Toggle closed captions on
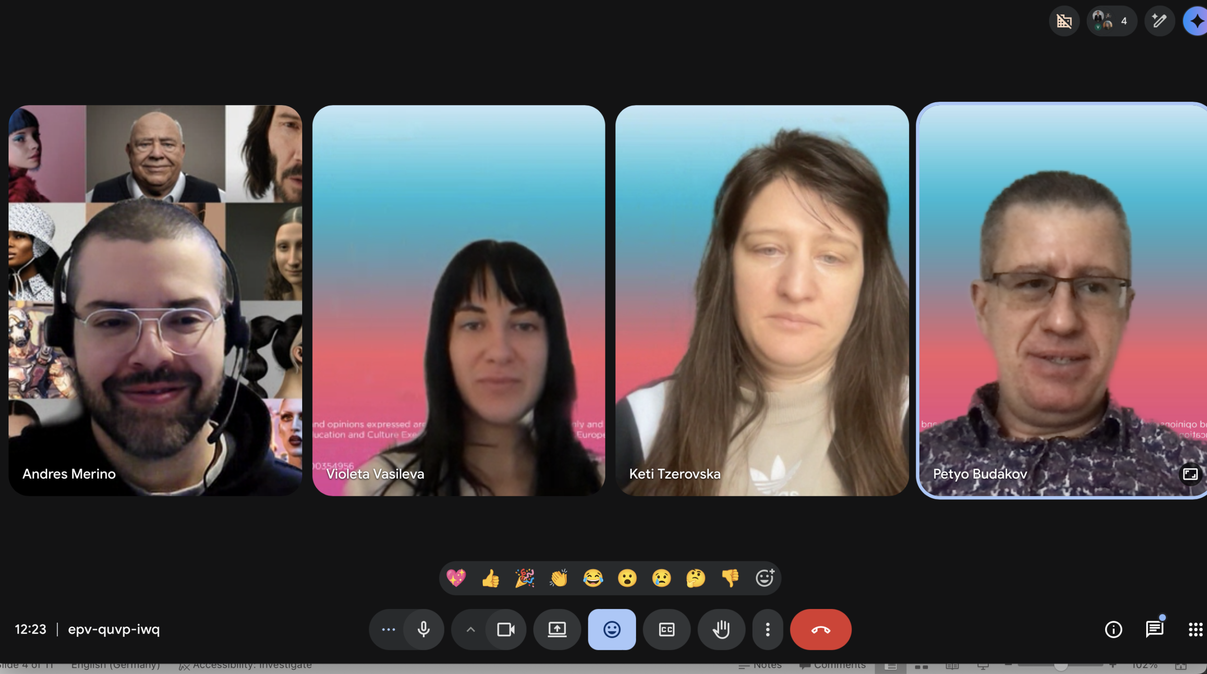1207x674 pixels. click(666, 629)
